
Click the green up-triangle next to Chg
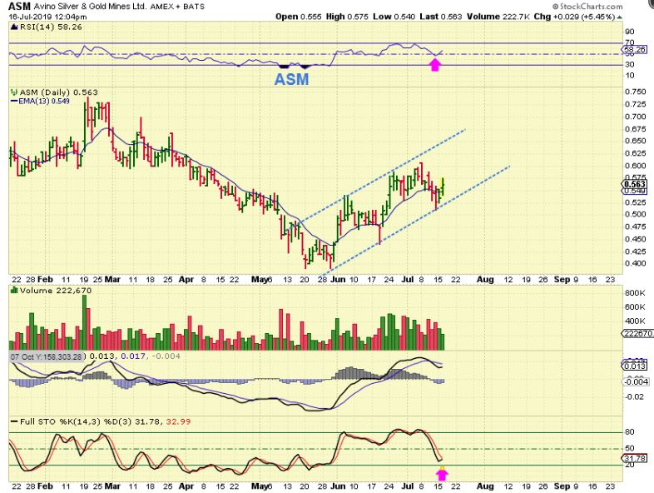(619, 17)
